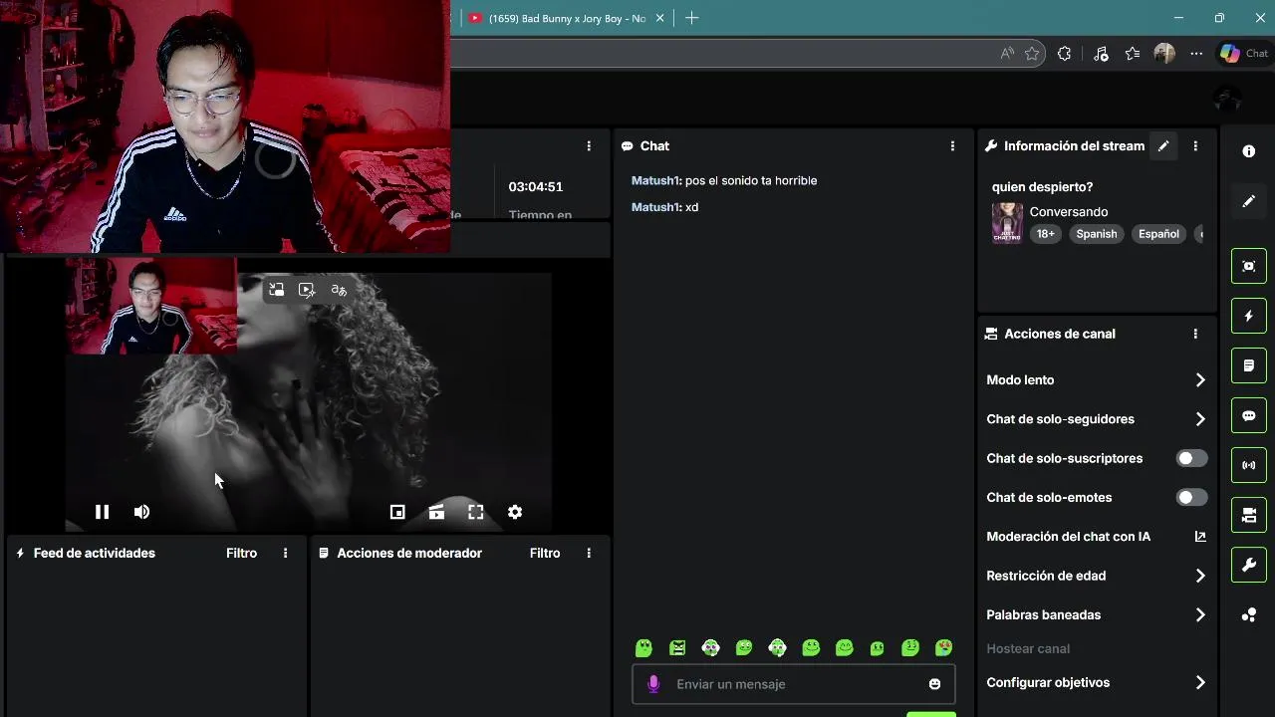This screenshot has height=717, width=1275.
Task: Click the read aloud icon in address bar
Action: pyautogui.click(x=1007, y=54)
